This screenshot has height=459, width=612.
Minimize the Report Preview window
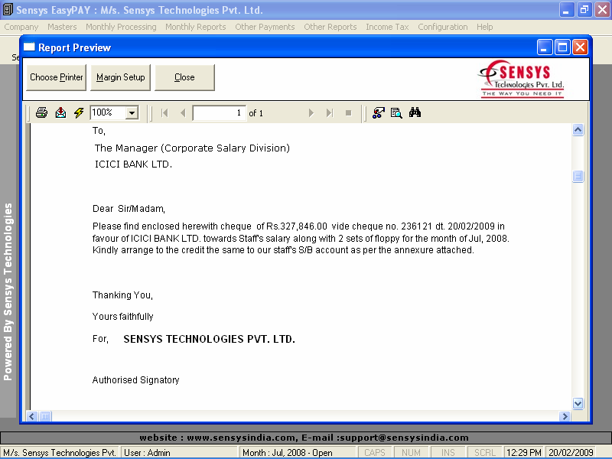[545, 47]
